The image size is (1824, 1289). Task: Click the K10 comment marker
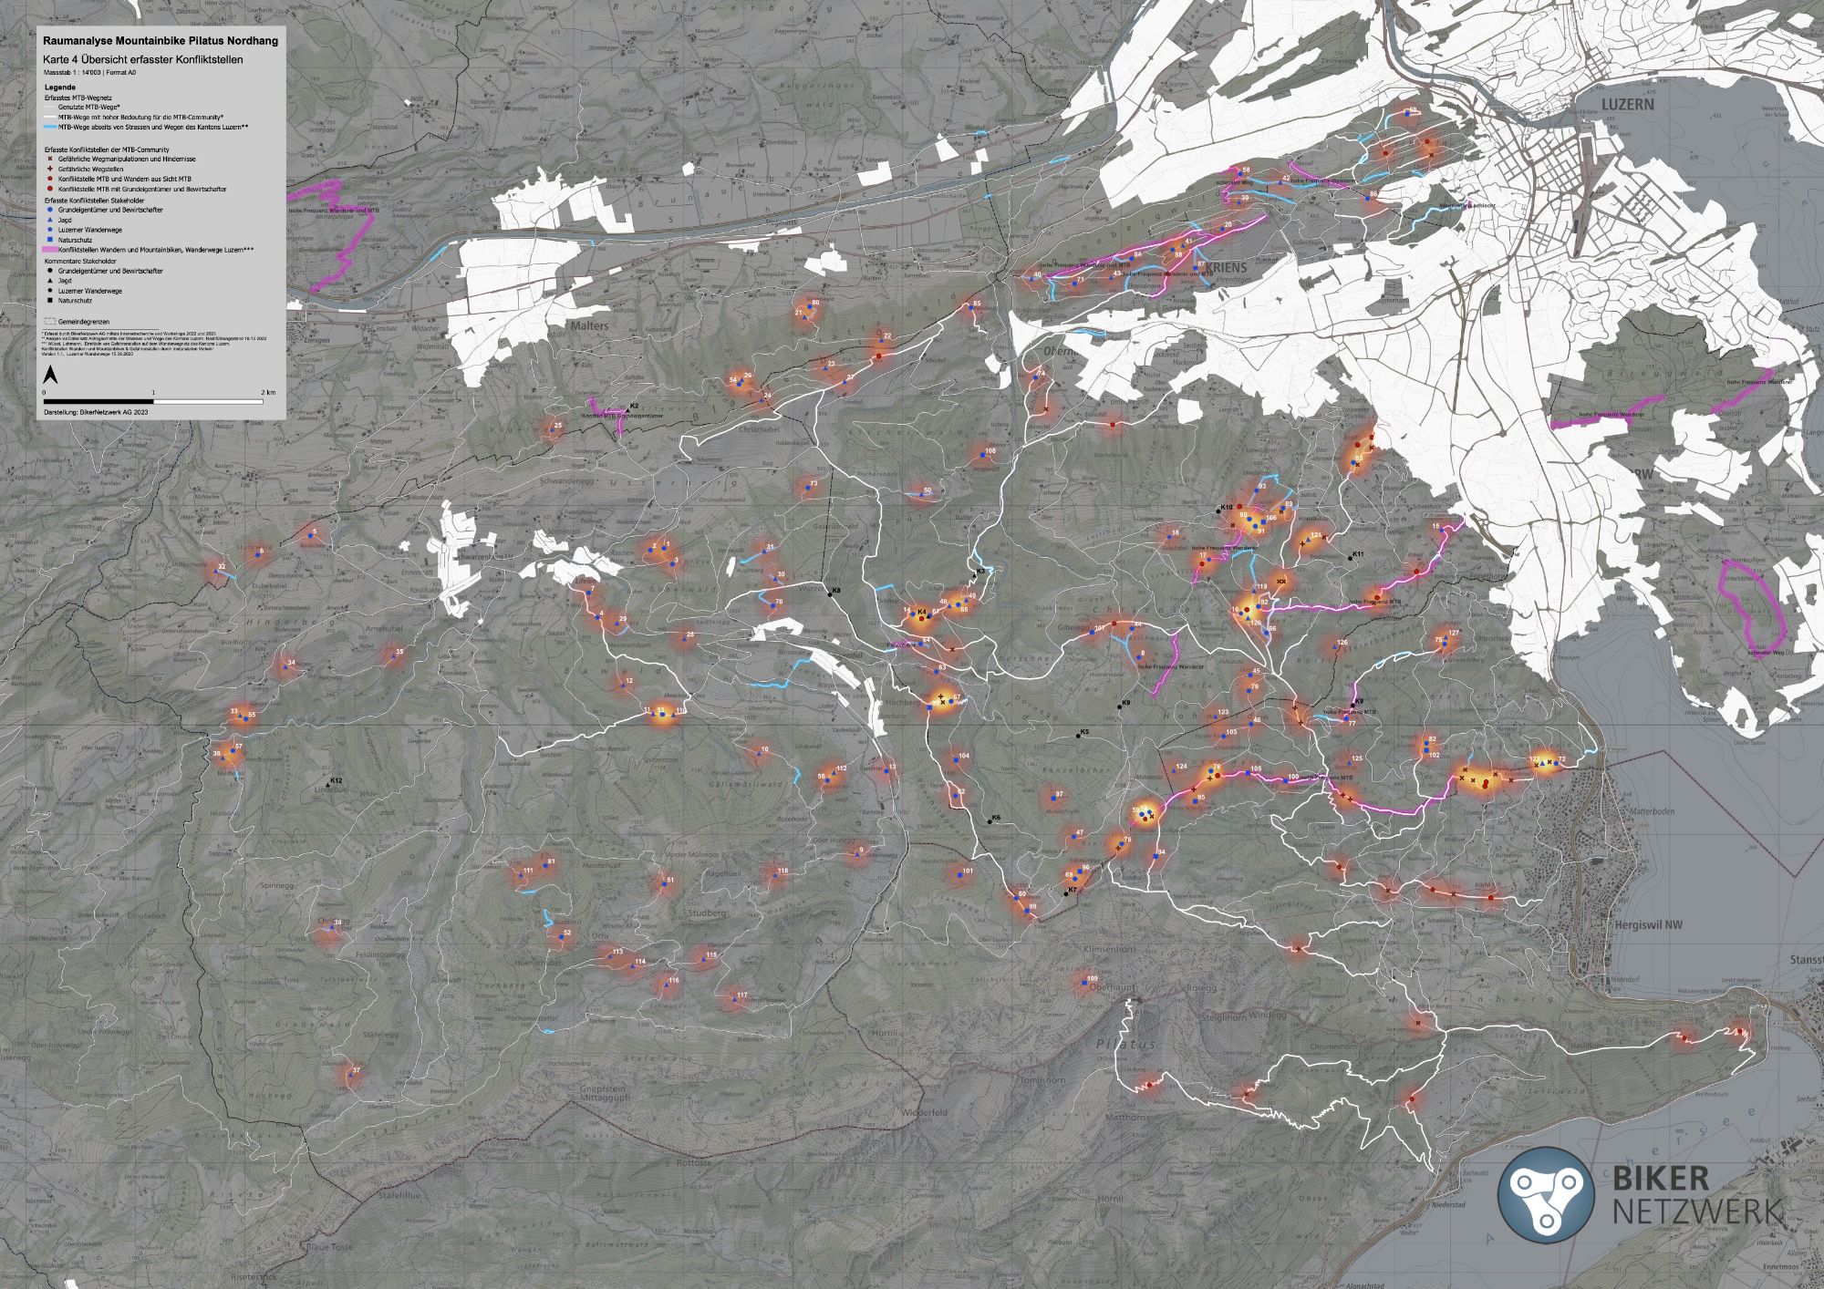point(1218,511)
